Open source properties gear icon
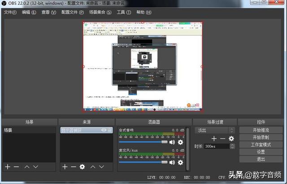The height and width of the screenshot is (184, 287). coord(82,167)
